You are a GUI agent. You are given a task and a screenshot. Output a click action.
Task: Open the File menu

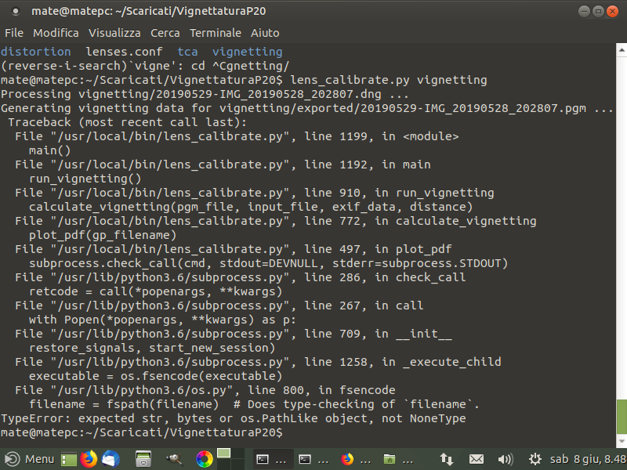[x=14, y=33]
